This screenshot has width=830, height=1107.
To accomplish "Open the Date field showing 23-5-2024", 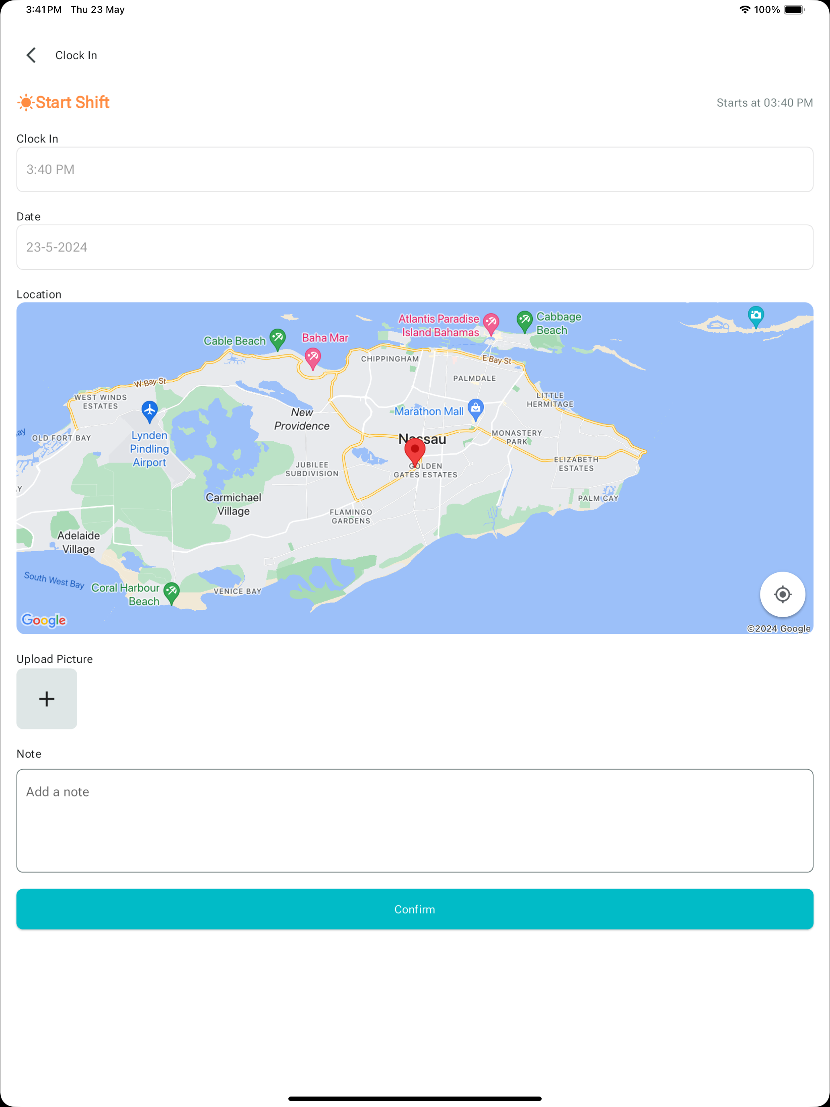I will [415, 247].
